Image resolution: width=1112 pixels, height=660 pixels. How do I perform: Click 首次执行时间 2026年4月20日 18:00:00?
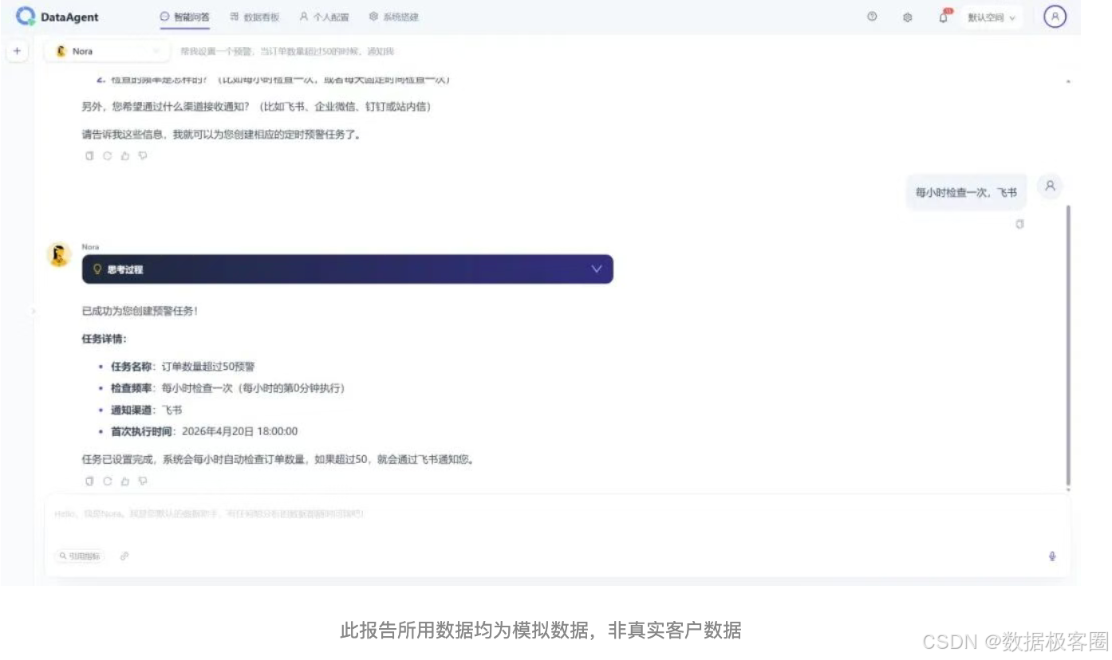[x=204, y=431]
